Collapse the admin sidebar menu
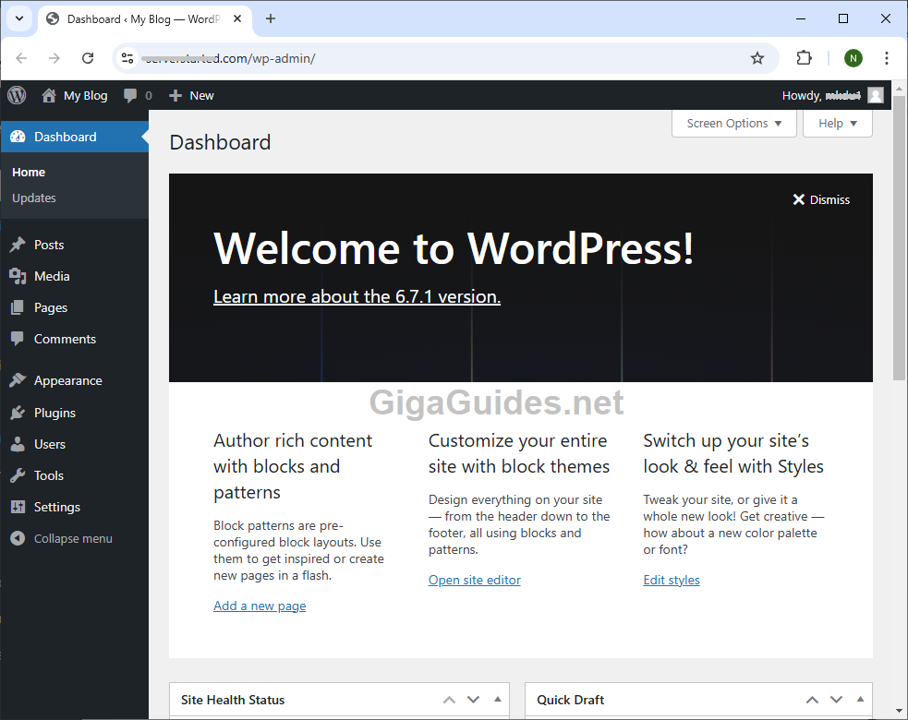 61,538
